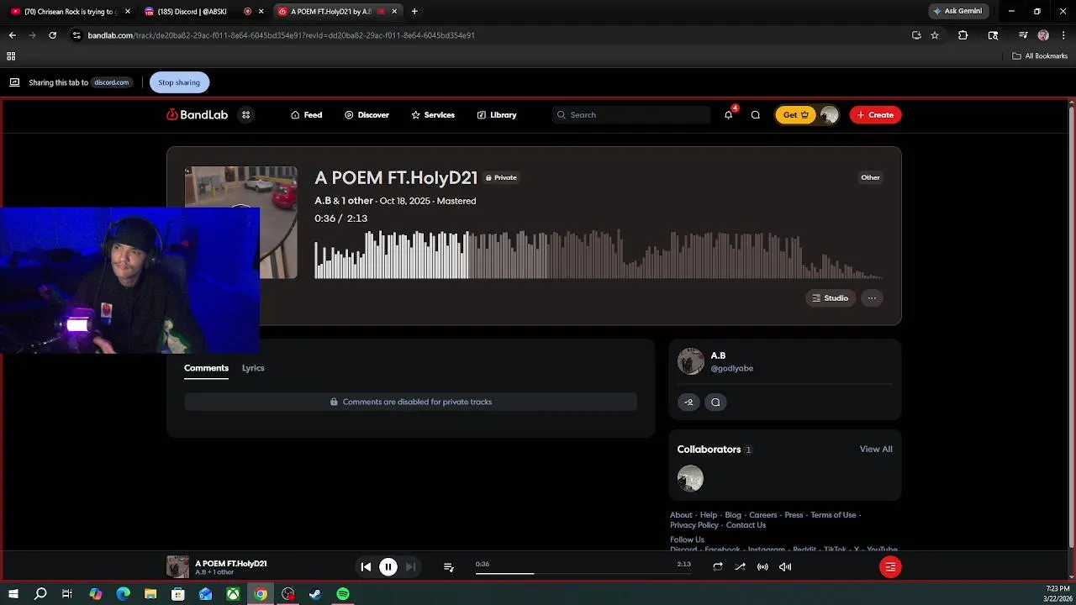Viewport: 1076px width, 605px height.
Task: Click the Private lock badge
Action: point(501,177)
